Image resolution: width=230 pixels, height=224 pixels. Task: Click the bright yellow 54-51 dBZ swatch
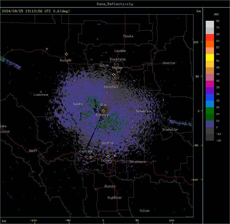click(x=210, y=57)
